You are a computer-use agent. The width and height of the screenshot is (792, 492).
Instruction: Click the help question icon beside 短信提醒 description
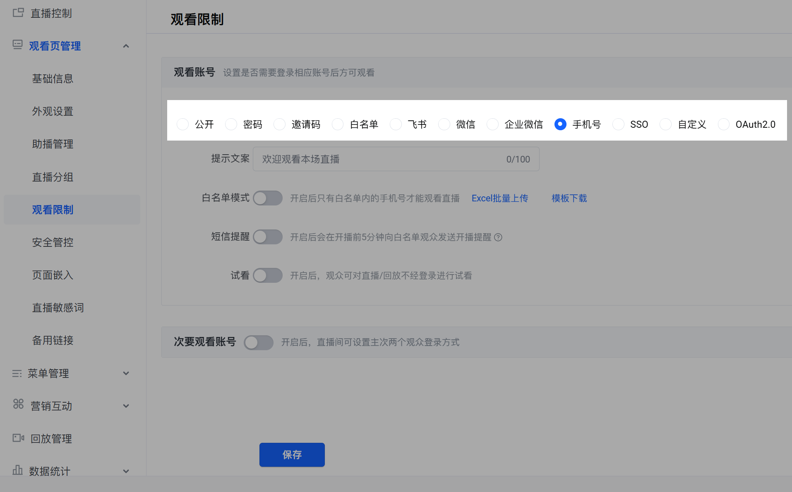point(498,237)
